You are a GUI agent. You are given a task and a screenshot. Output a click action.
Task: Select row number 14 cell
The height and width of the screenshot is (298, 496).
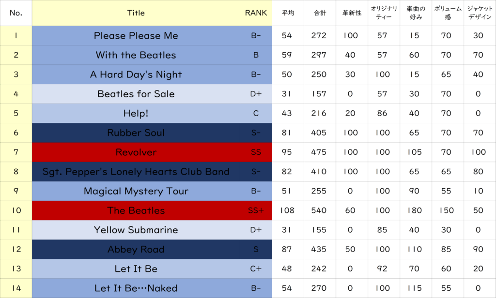click(x=16, y=288)
